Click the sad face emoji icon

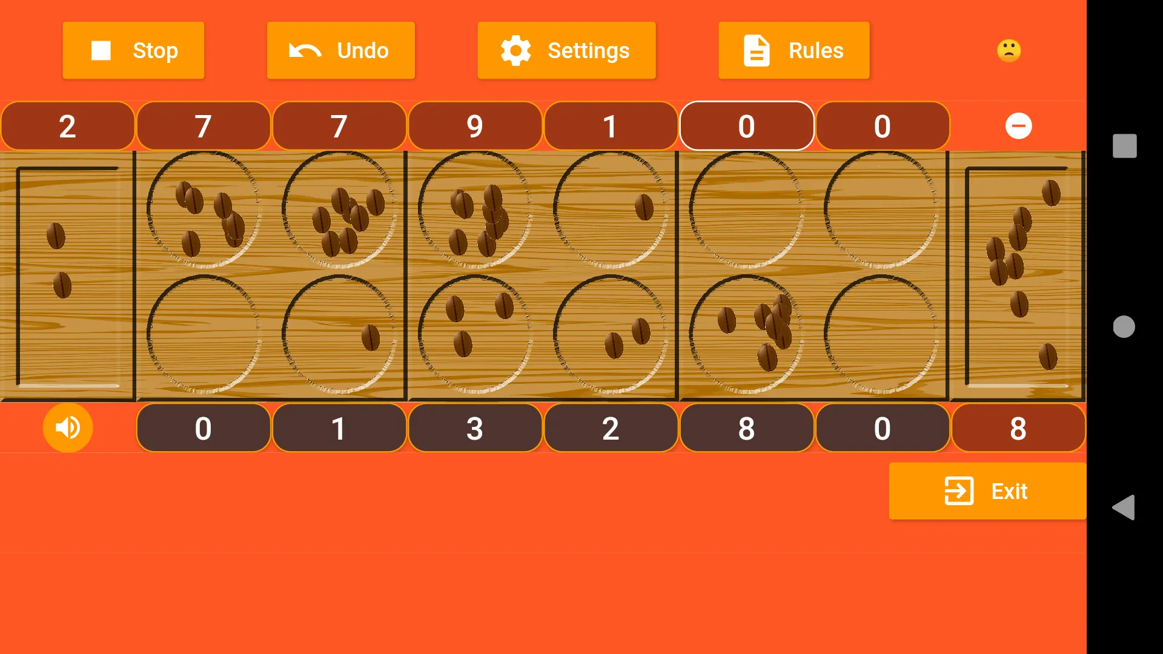click(1008, 50)
